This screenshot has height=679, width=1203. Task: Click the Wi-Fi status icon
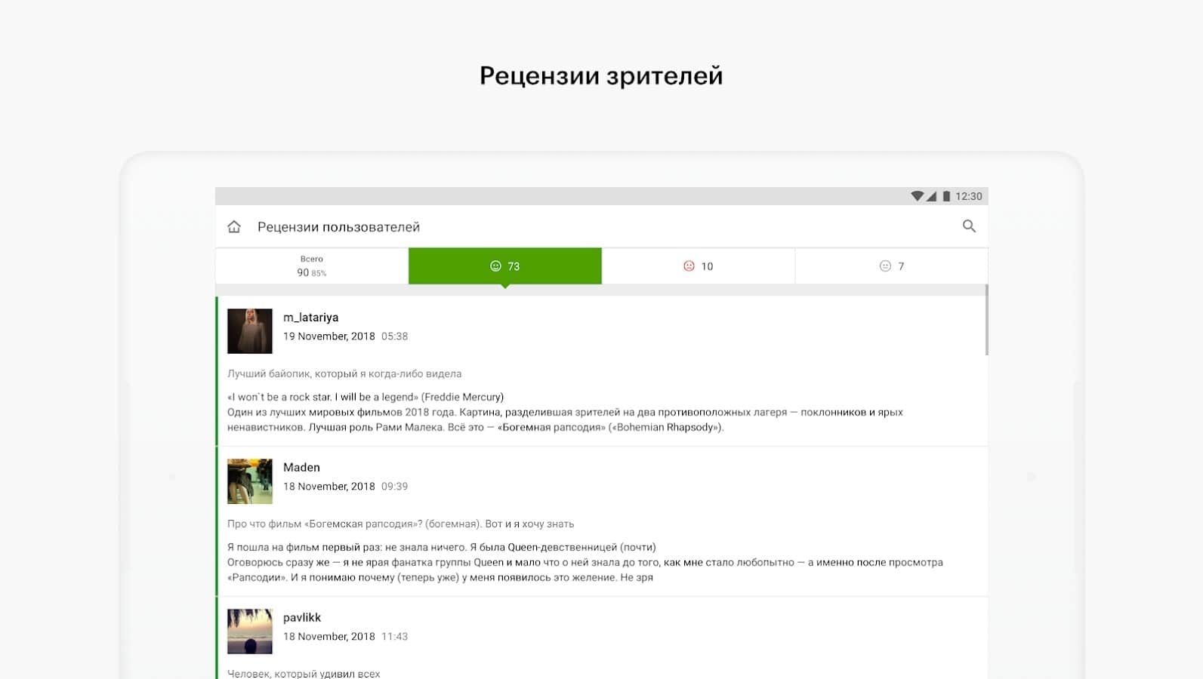pos(917,196)
